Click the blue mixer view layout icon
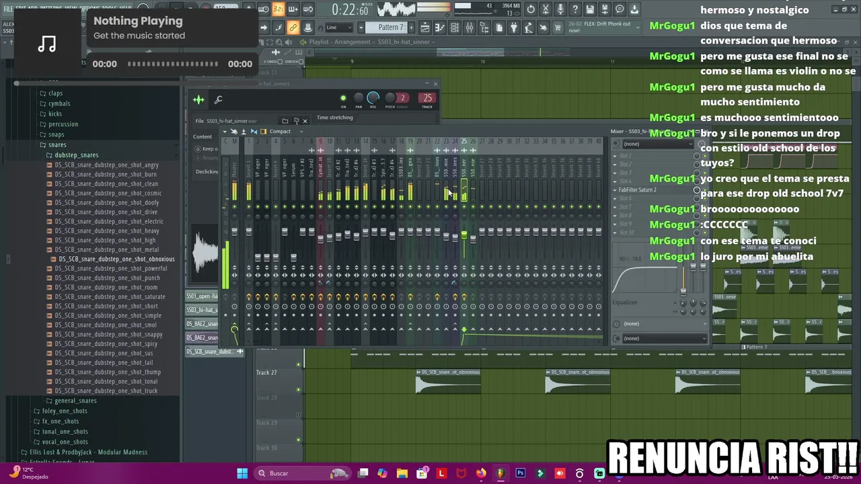Screen dimensions: 861x484 [x=254, y=132]
